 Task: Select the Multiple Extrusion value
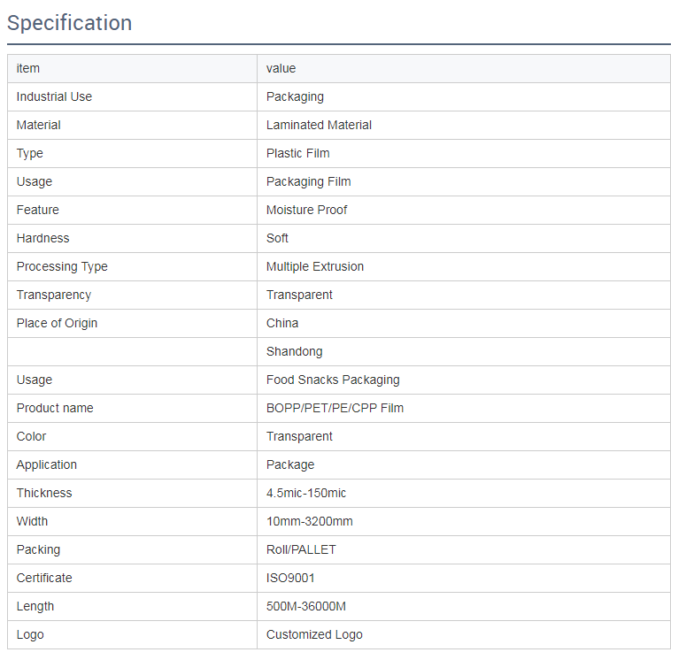(x=315, y=267)
